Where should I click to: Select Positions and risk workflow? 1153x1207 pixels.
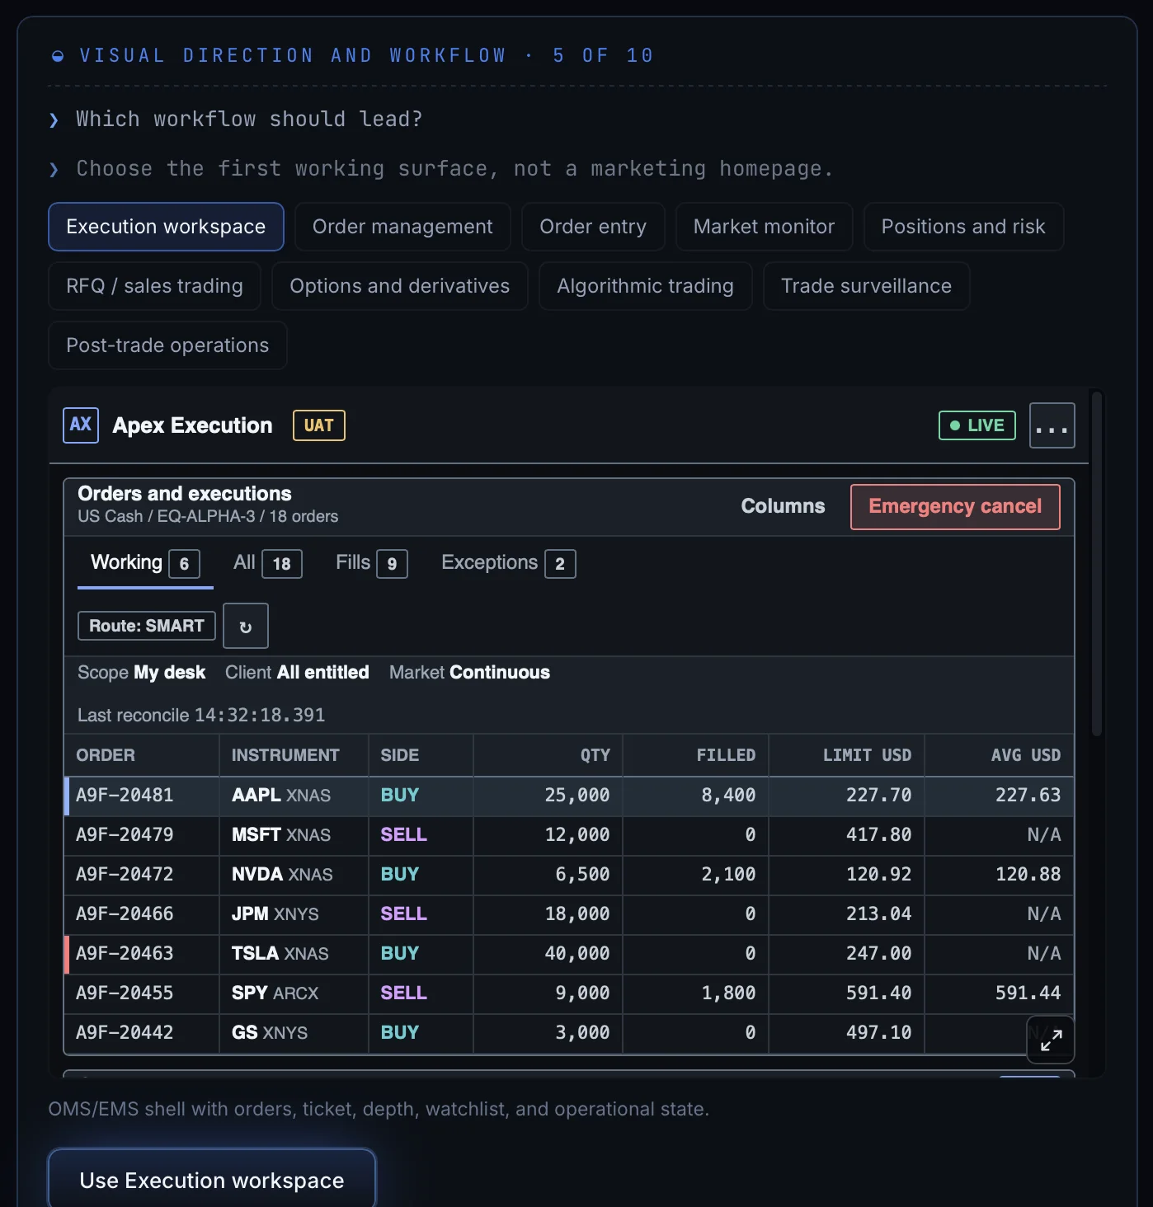[963, 227]
